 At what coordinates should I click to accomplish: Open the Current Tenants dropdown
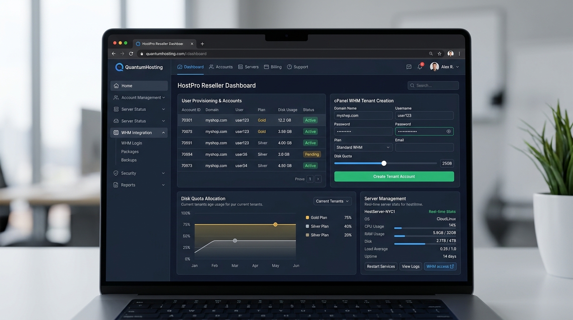332,201
